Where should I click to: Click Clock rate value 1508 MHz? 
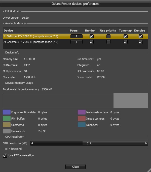30,77
